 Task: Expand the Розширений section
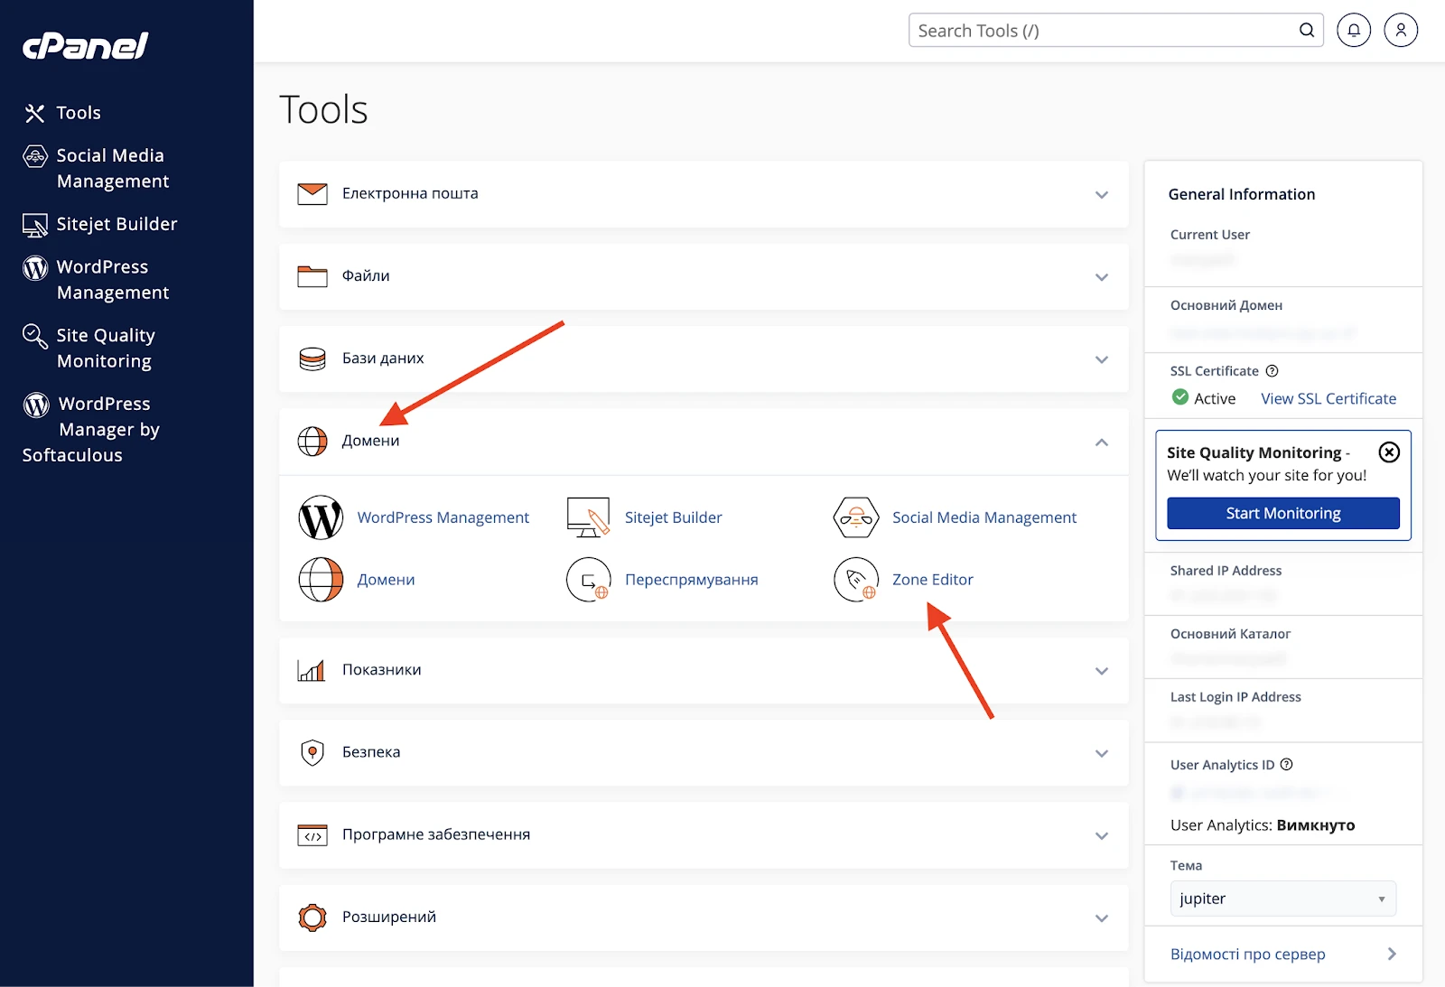pos(1102,918)
